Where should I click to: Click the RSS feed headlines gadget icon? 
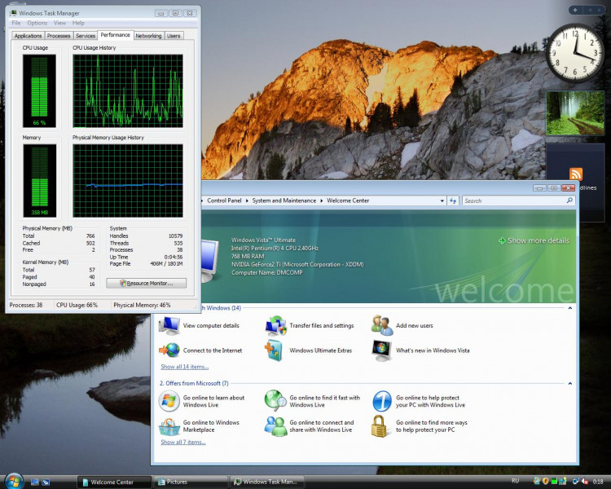click(x=576, y=174)
